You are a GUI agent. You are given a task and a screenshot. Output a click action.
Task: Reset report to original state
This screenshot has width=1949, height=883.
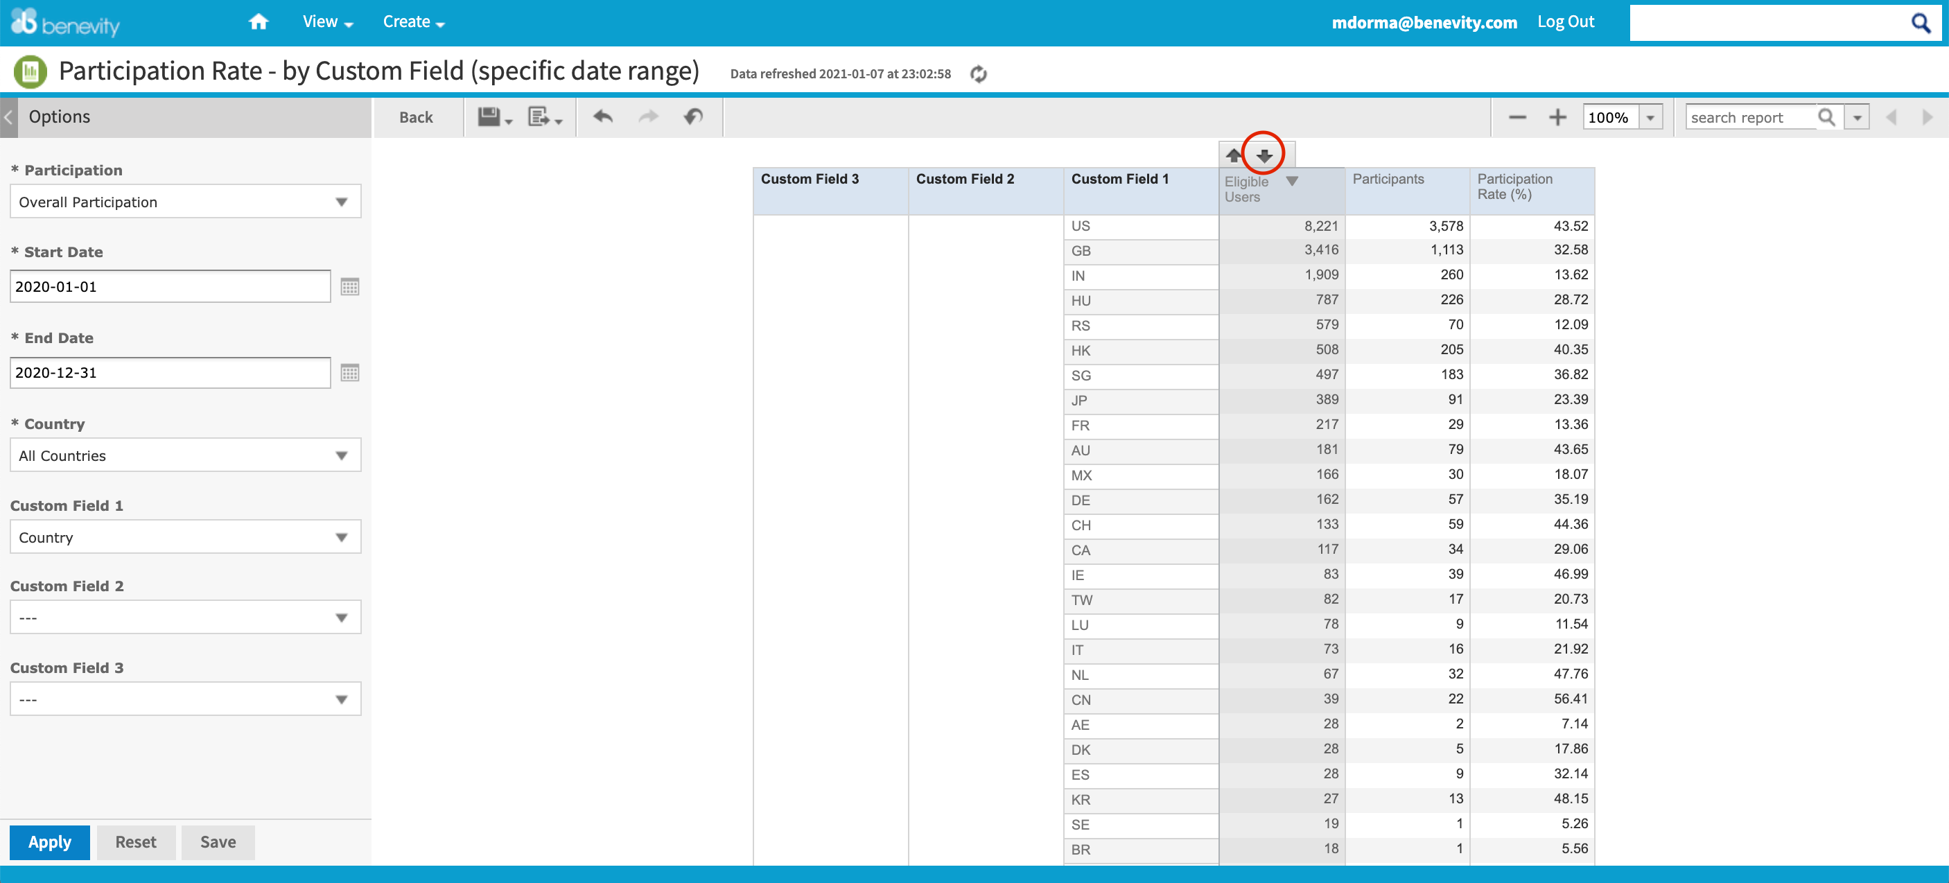693,116
